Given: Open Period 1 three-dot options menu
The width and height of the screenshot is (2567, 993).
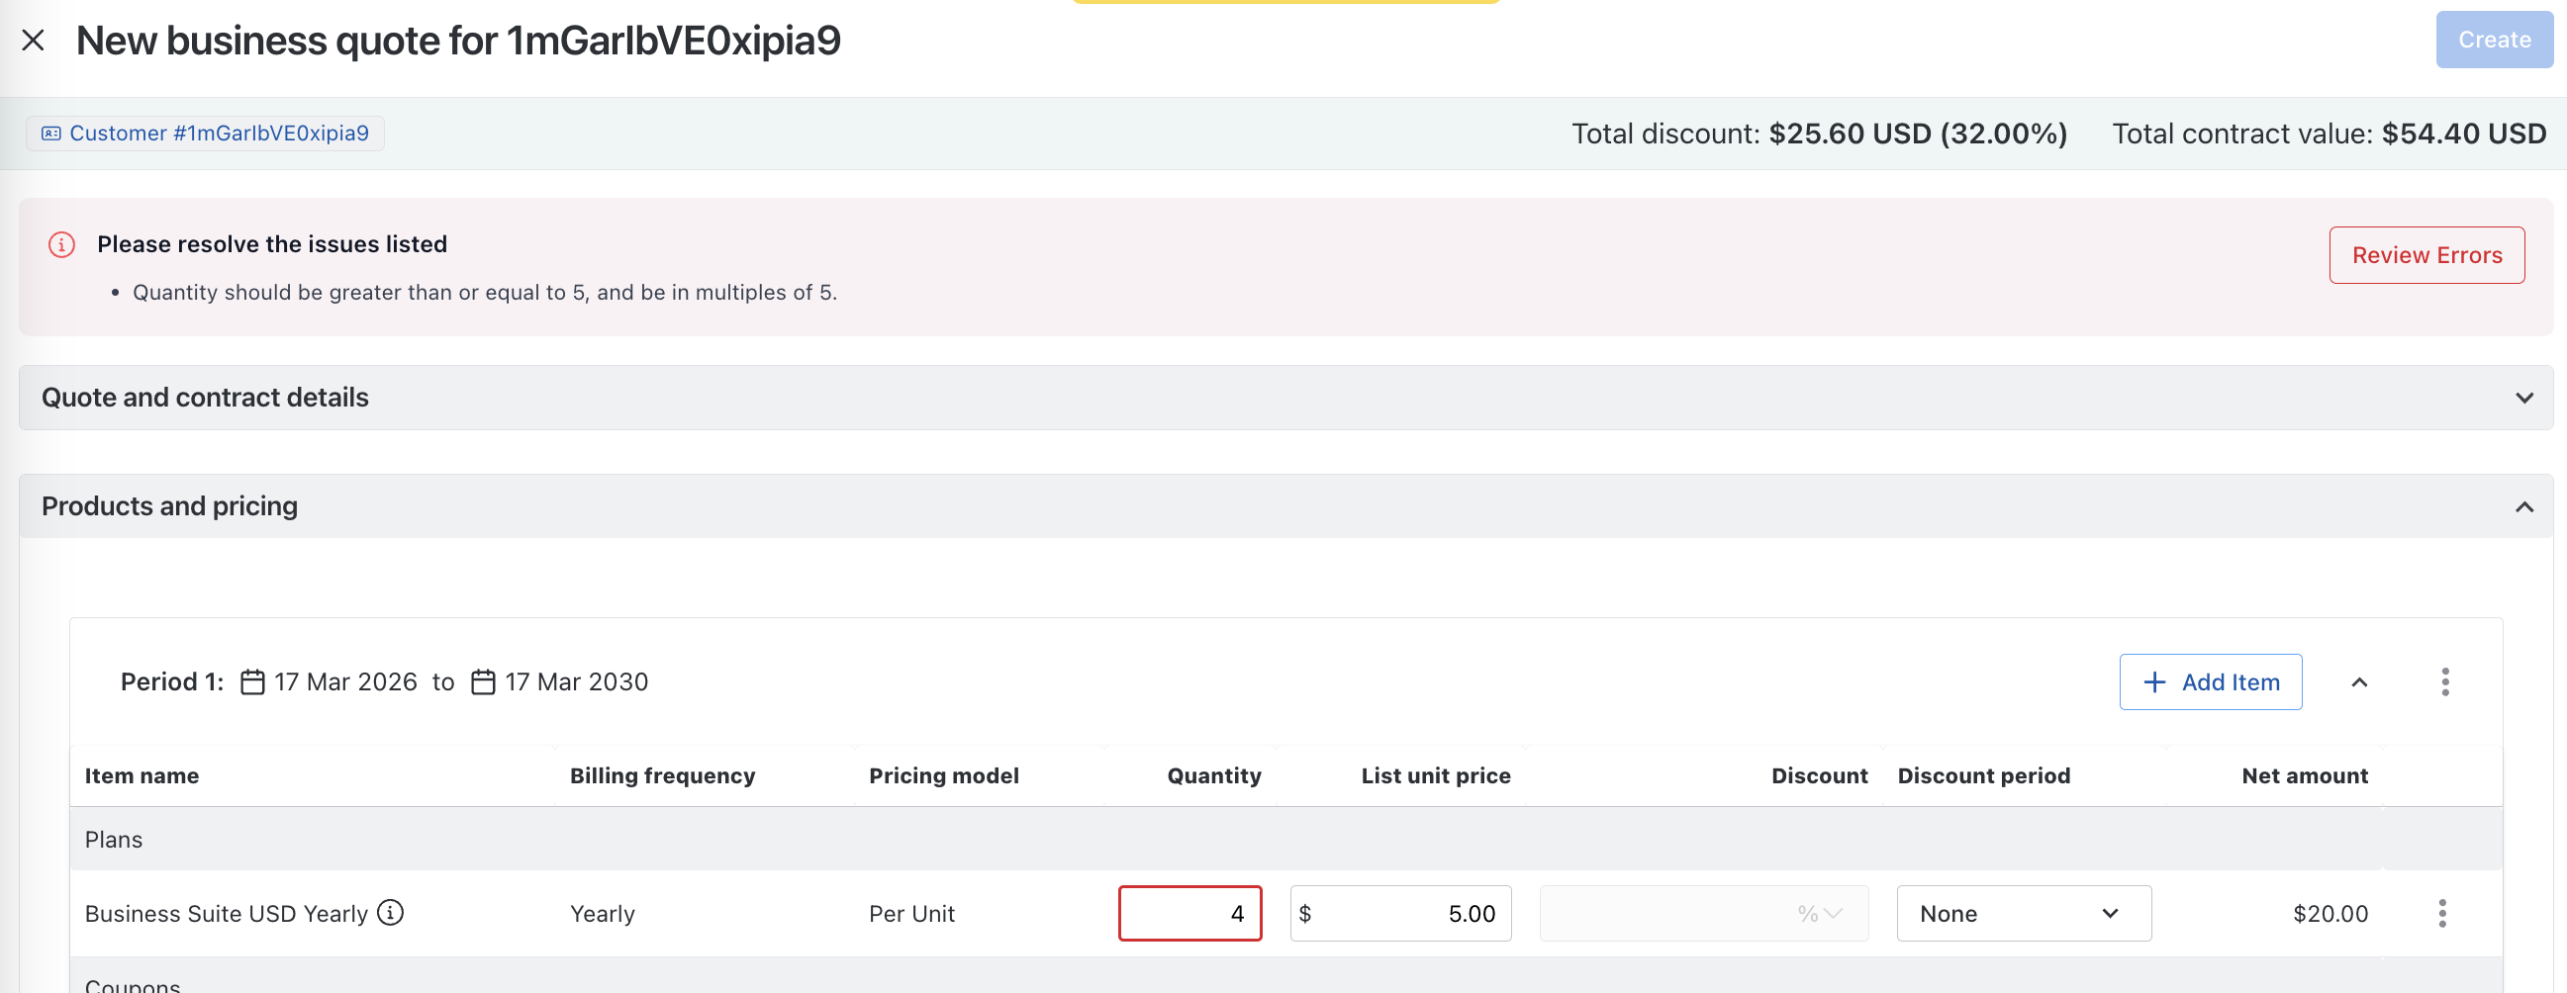Looking at the screenshot, I should [2444, 682].
